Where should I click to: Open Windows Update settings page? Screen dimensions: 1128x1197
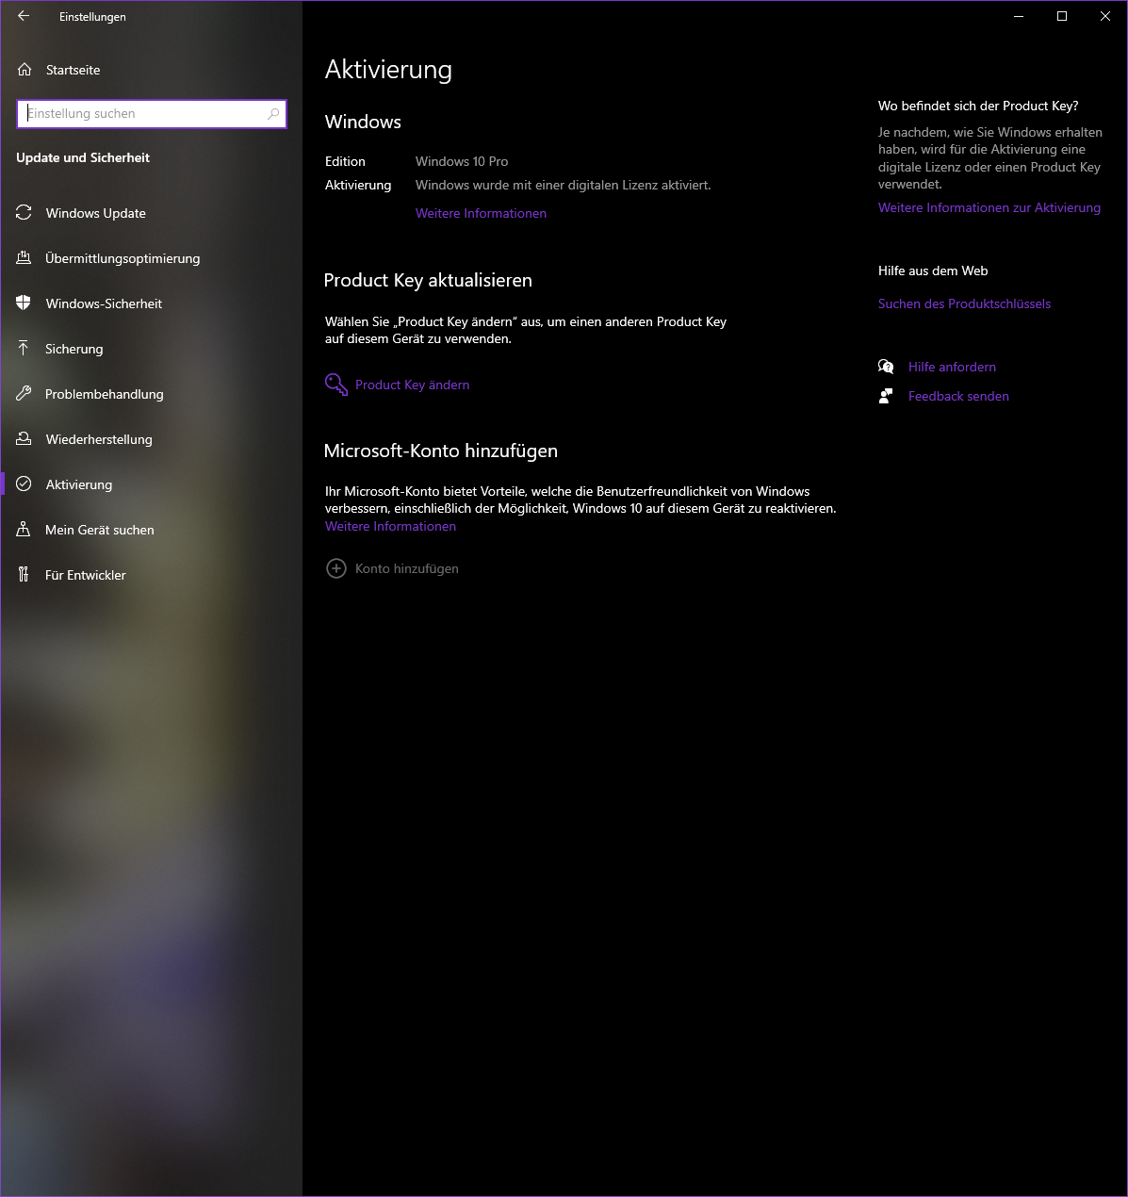click(x=152, y=213)
